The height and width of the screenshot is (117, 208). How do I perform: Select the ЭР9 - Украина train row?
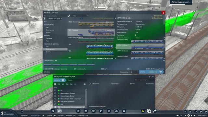click(91, 32)
